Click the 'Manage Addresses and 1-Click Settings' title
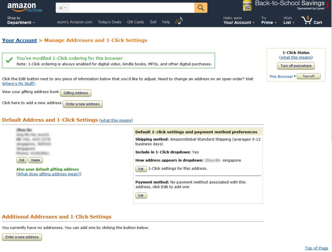 pyautogui.click(x=96, y=40)
